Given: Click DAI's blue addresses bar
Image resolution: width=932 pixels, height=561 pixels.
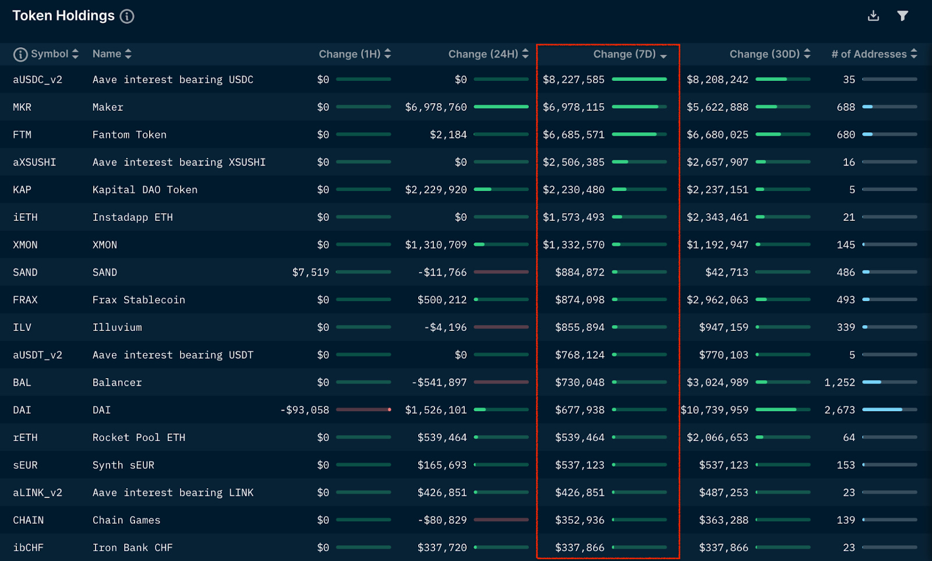Looking at the screenshot, I should tap(889, 410).
